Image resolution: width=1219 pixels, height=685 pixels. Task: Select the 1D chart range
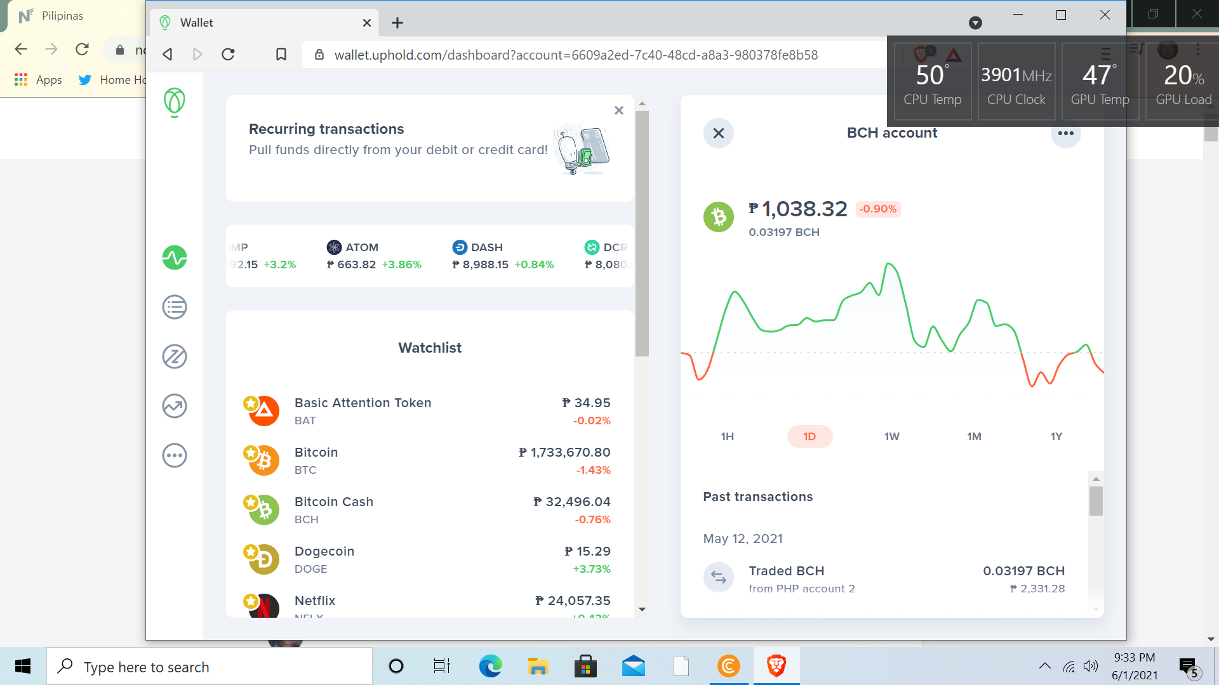pyautogui.click(x=809, y=436)
